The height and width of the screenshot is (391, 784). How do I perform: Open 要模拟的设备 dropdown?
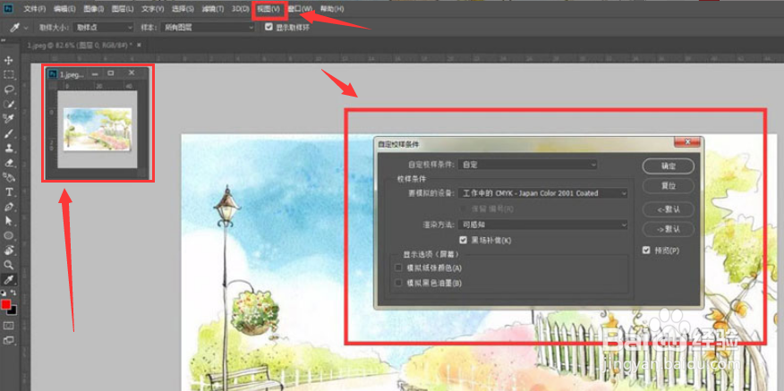click(x=543, y=193)
